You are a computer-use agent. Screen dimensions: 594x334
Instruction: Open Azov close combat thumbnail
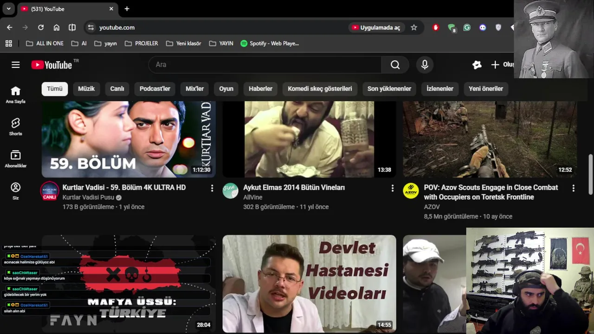click(x=490, y=139)
